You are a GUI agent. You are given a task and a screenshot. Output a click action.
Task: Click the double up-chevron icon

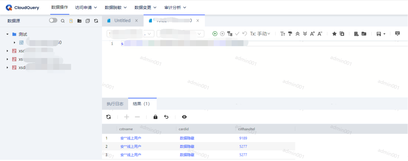click(298, 34)
